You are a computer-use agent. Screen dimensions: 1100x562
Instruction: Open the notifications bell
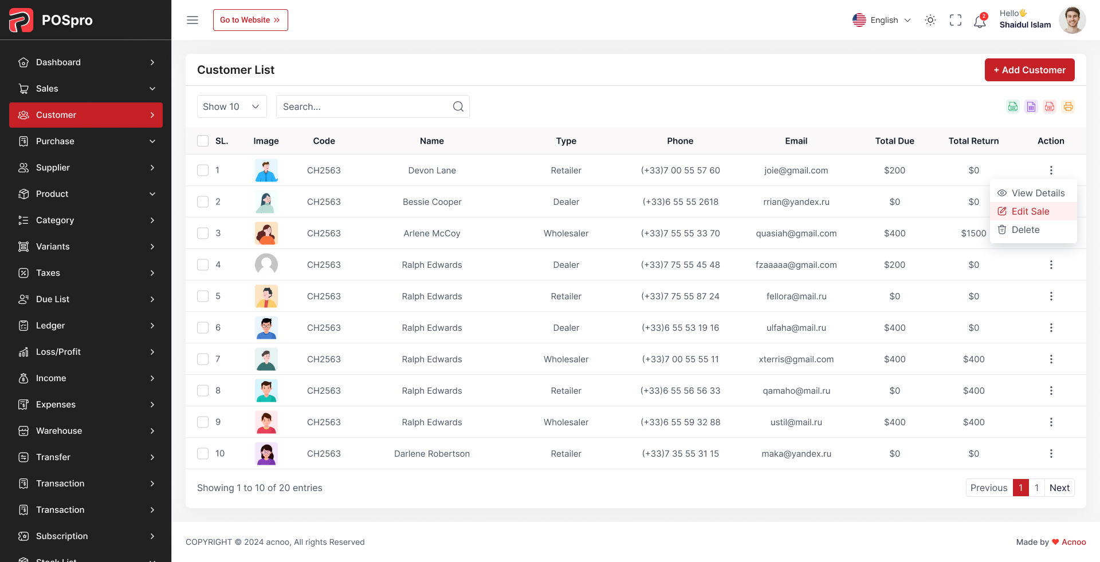click(x=980, y=21)
